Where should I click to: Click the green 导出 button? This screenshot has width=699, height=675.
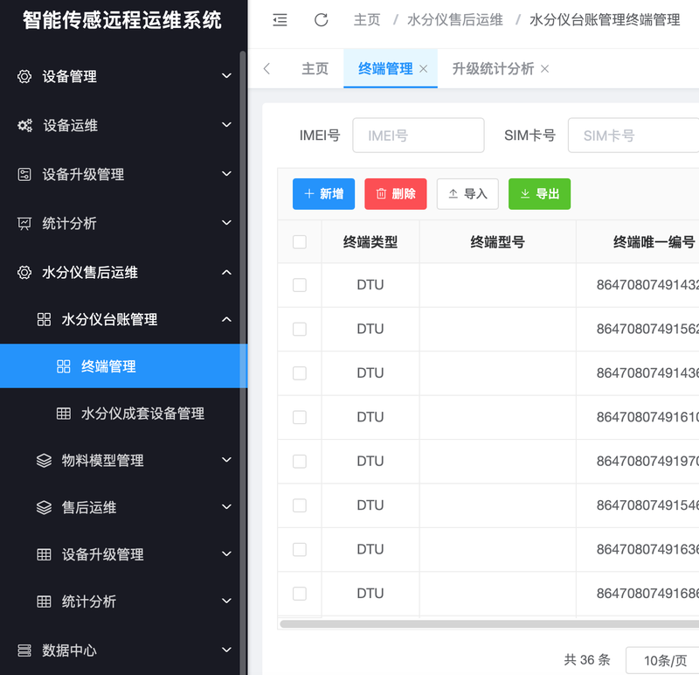pyautogui.click(x=539, y=194)
